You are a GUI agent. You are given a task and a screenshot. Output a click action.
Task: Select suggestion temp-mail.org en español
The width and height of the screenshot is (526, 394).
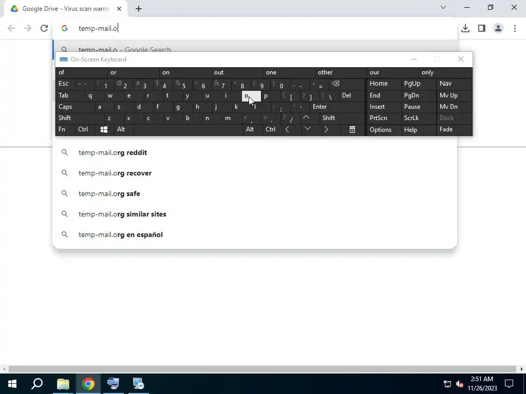click(x=255, y=234)
